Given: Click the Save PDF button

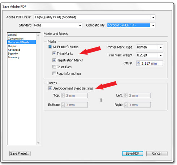Looking at the screenshot, I should pyautogui.click(x=133, y=153).
